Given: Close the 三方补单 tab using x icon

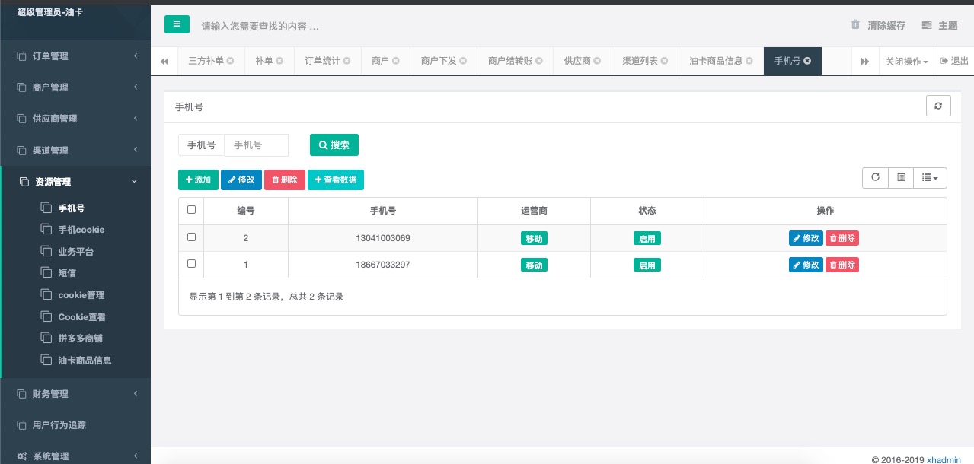Looking at the screenshot, I should click(x=230, y=61).
